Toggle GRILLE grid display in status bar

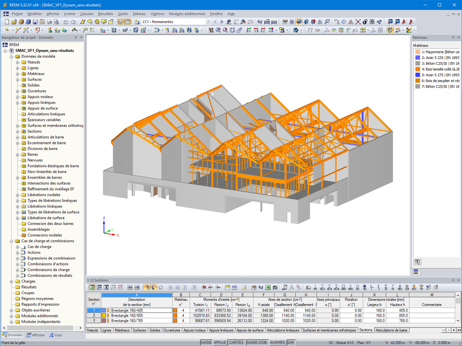220,343
